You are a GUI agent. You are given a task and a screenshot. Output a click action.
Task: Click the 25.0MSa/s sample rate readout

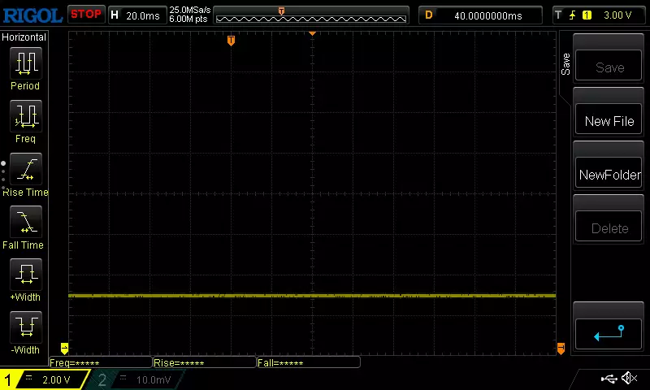(x=190, y=10)
